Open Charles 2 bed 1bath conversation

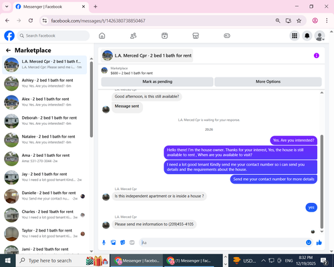pos(45,215)
